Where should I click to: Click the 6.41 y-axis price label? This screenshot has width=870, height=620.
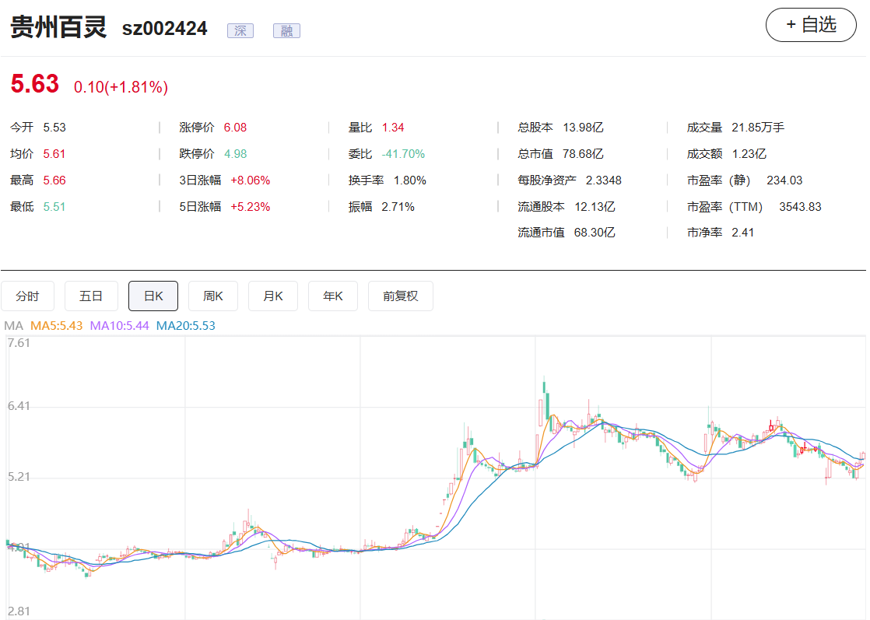pos(19,406)
